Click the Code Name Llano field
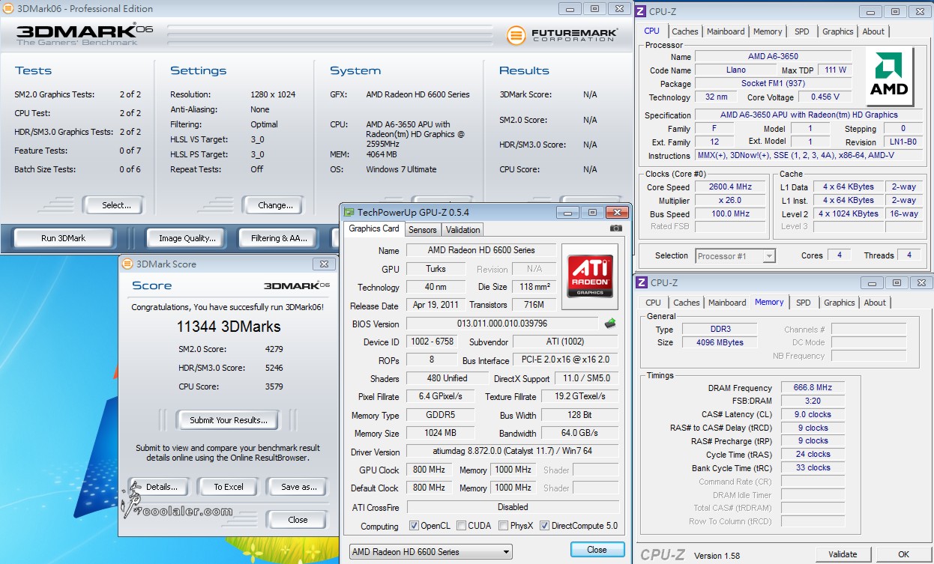Image resolution: width=934 pixels, height=564 pixels. point(735,70)
